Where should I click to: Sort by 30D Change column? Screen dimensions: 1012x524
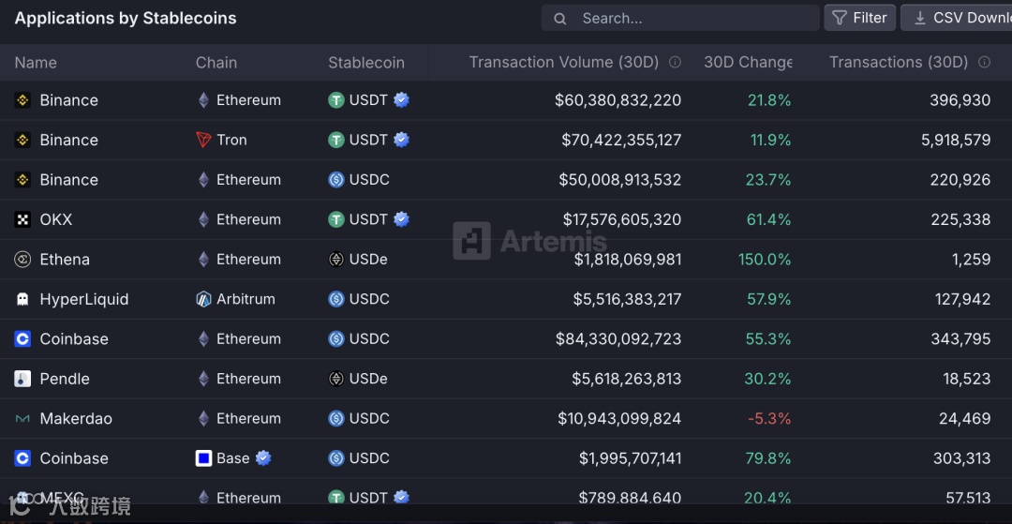point(748,63)
